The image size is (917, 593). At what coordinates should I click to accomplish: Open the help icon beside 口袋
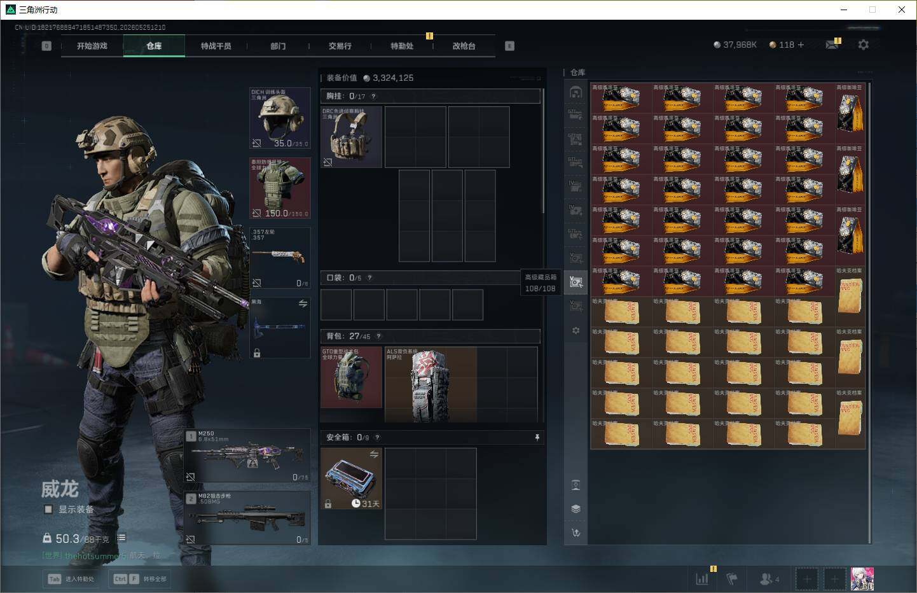tap(369, 278)
